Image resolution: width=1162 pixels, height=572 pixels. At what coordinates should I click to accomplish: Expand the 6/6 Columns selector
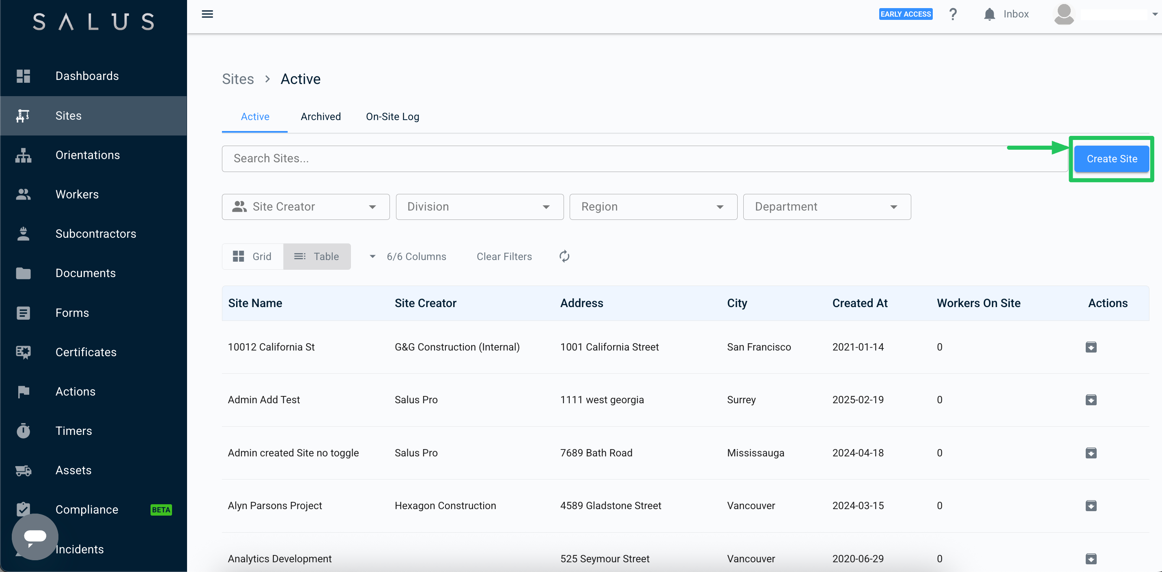(408, 256)
